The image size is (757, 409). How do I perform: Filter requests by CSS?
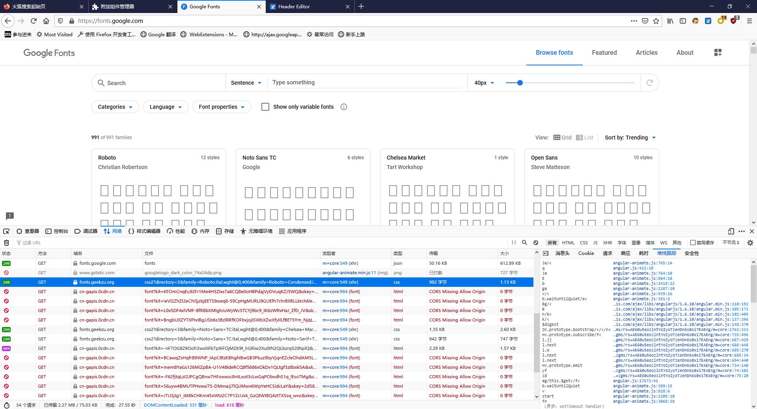(x=584, y=243)
